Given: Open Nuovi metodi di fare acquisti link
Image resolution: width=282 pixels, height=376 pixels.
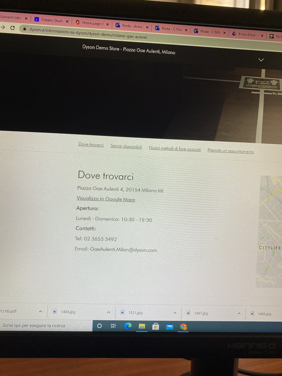Looking at the screenshot, I should [175, 149].
